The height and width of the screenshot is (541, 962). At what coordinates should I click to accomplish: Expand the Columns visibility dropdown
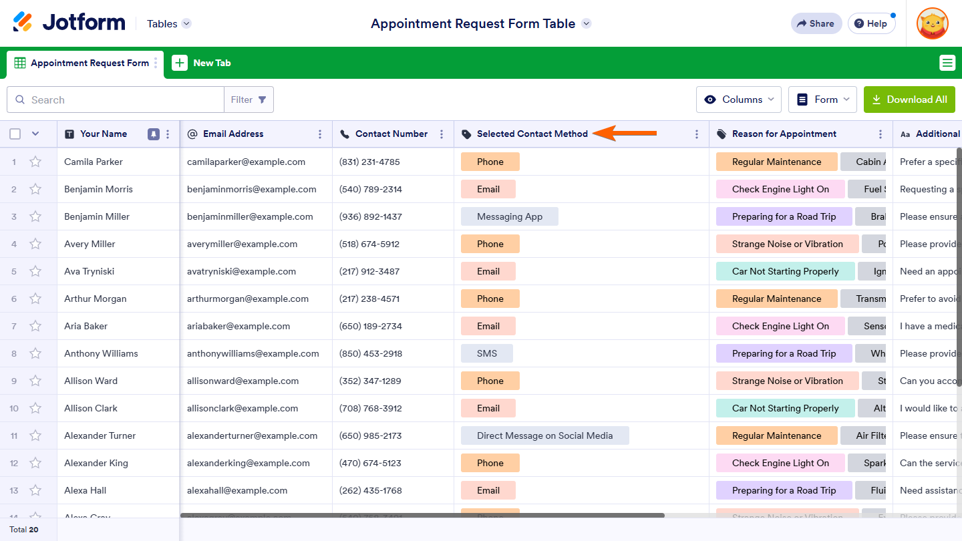739,100
